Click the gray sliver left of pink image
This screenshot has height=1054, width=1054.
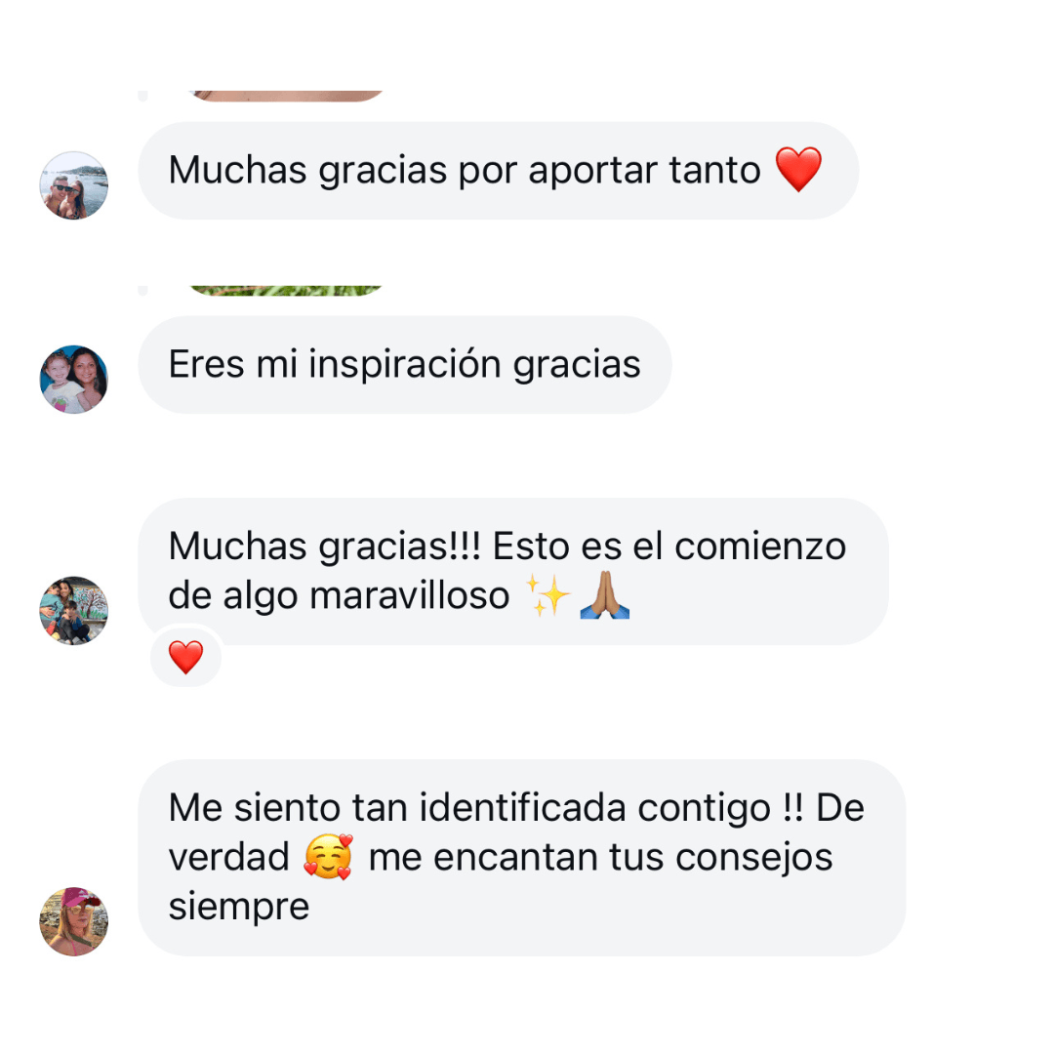point(142,96)
